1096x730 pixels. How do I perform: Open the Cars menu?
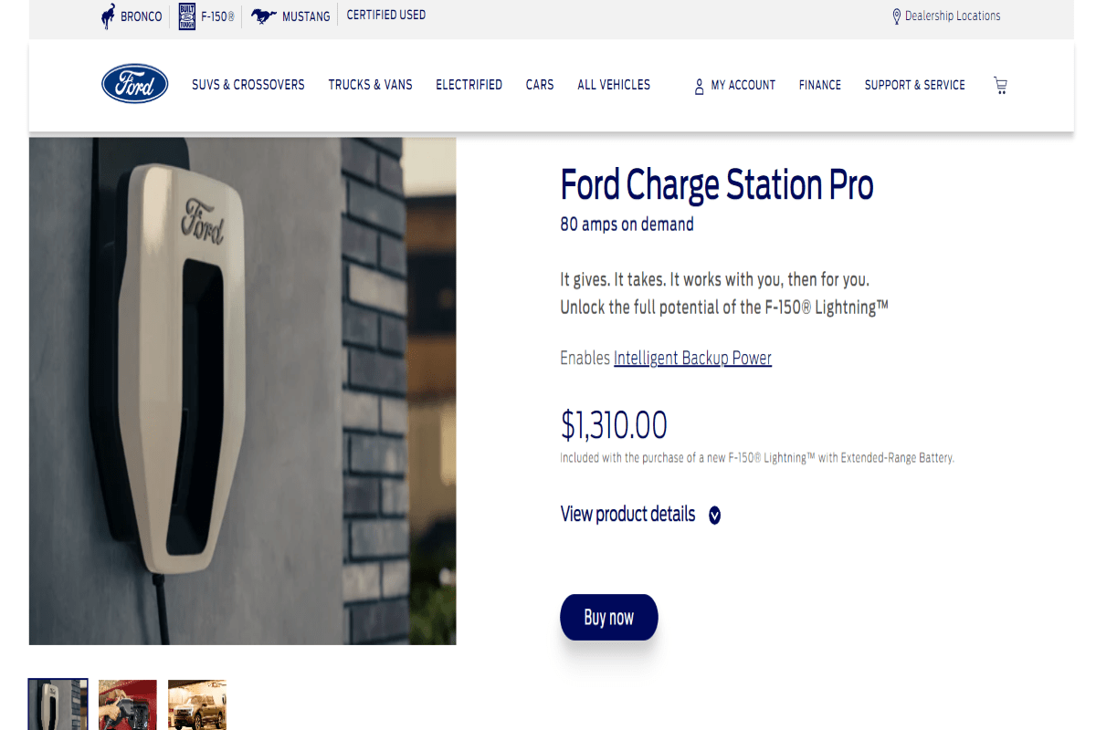(x=539, y=85)
